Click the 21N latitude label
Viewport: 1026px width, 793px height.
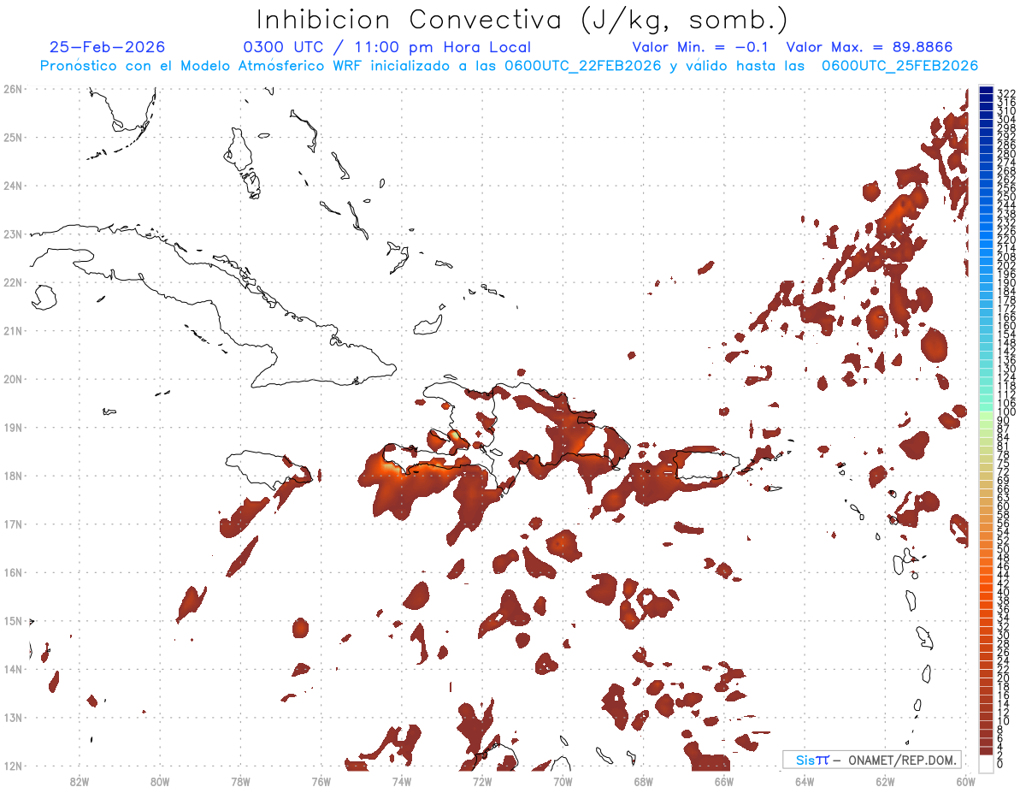12,330
